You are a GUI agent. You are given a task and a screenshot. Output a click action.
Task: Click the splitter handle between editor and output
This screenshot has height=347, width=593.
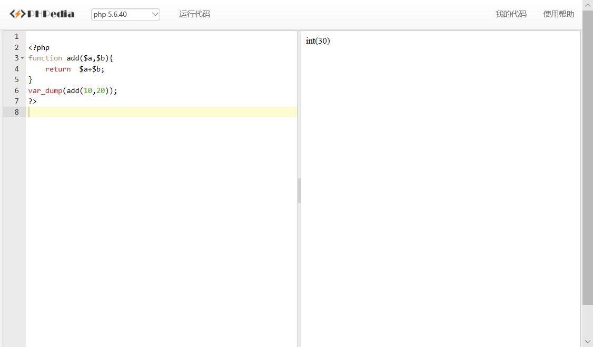tap(299, 191)
